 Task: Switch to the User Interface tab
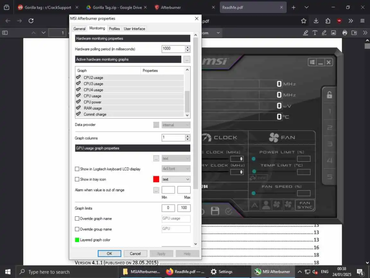pos(134,29)
